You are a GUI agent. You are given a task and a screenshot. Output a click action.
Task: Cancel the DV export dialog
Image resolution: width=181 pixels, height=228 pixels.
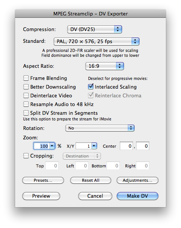(95, 196)
